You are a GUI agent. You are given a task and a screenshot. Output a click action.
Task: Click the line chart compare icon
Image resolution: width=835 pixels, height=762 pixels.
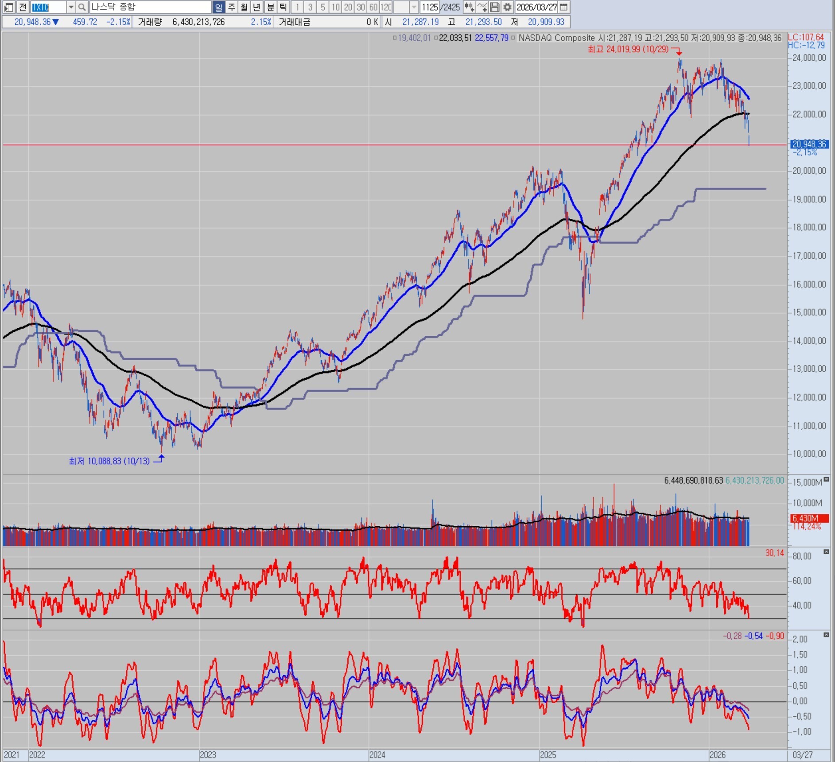[482, 7]
